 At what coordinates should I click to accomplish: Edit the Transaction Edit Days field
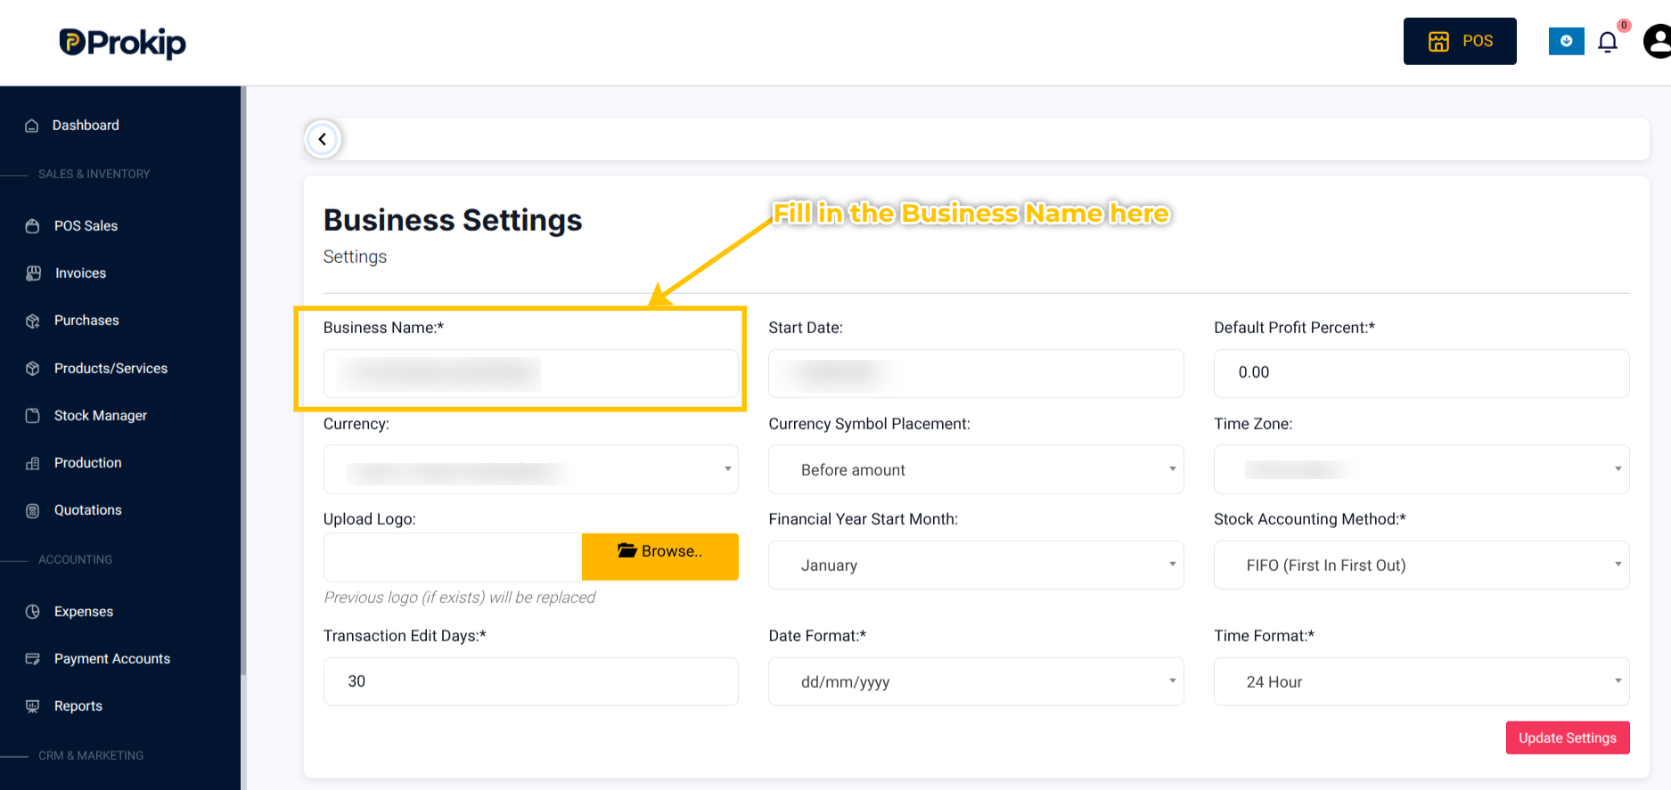coord(530,681)
